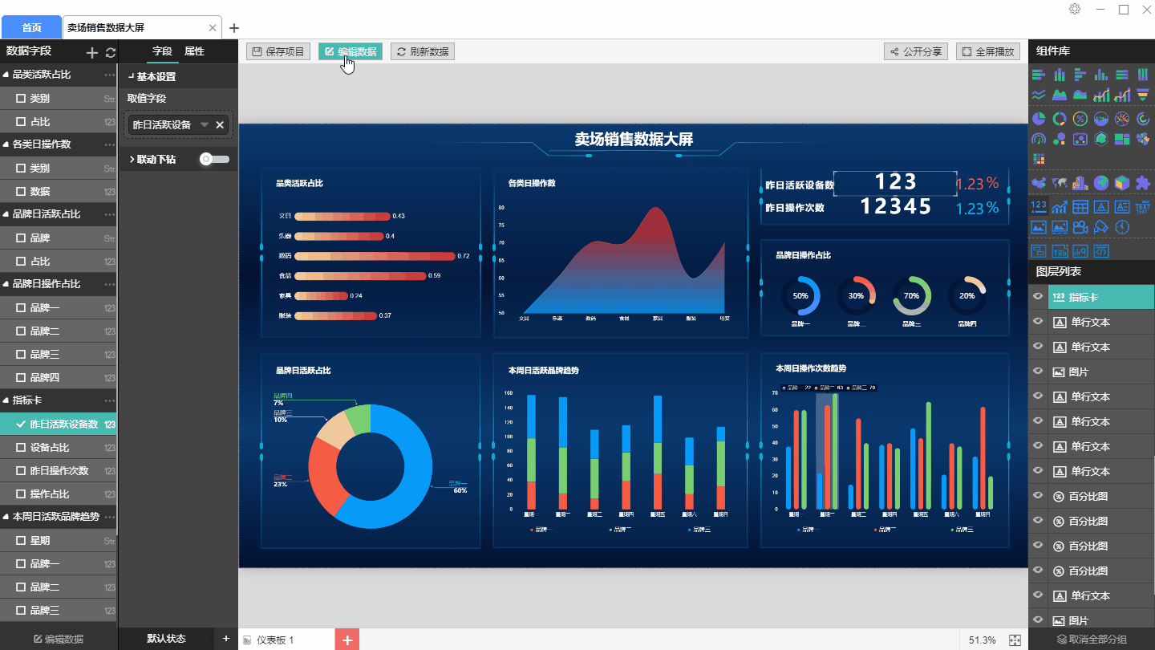Image resolution: width=1155 pixels, height=650 pixels.
Task: Check the 昨日操作次数 field checkbox
Action: (x=22, y=471)
